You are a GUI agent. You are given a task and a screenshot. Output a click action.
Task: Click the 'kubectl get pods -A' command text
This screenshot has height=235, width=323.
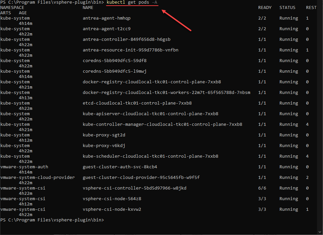click(x=132, y=2)
